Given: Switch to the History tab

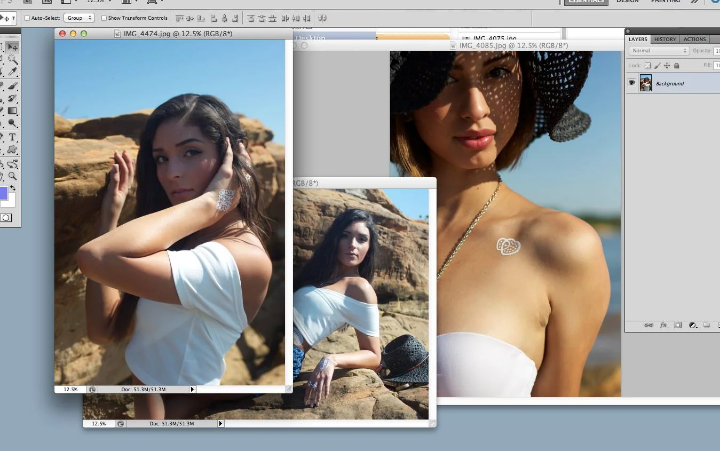Looking at the screenshot, I should [665, 39].
